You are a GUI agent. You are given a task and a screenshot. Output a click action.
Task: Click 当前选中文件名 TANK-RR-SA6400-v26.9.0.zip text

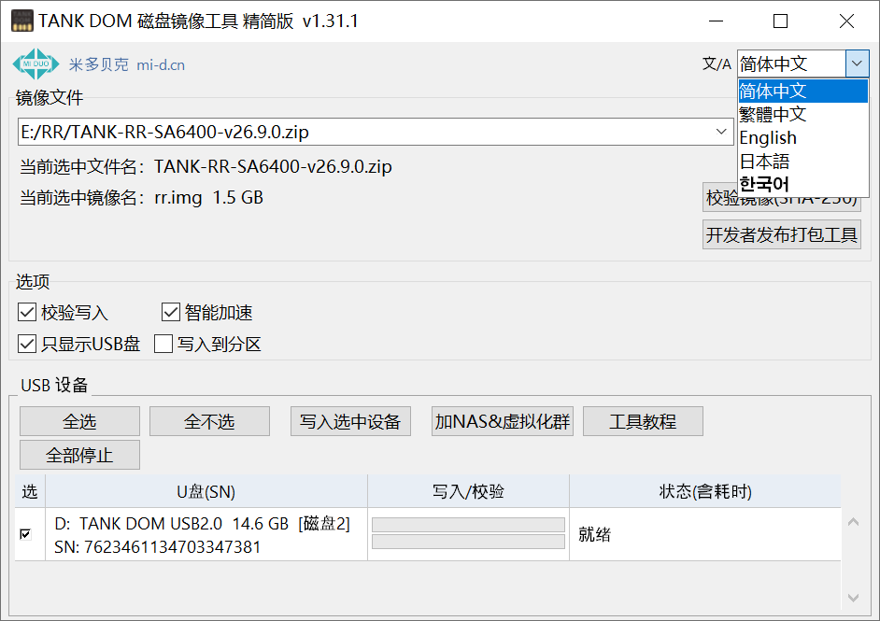click(206, 166)
